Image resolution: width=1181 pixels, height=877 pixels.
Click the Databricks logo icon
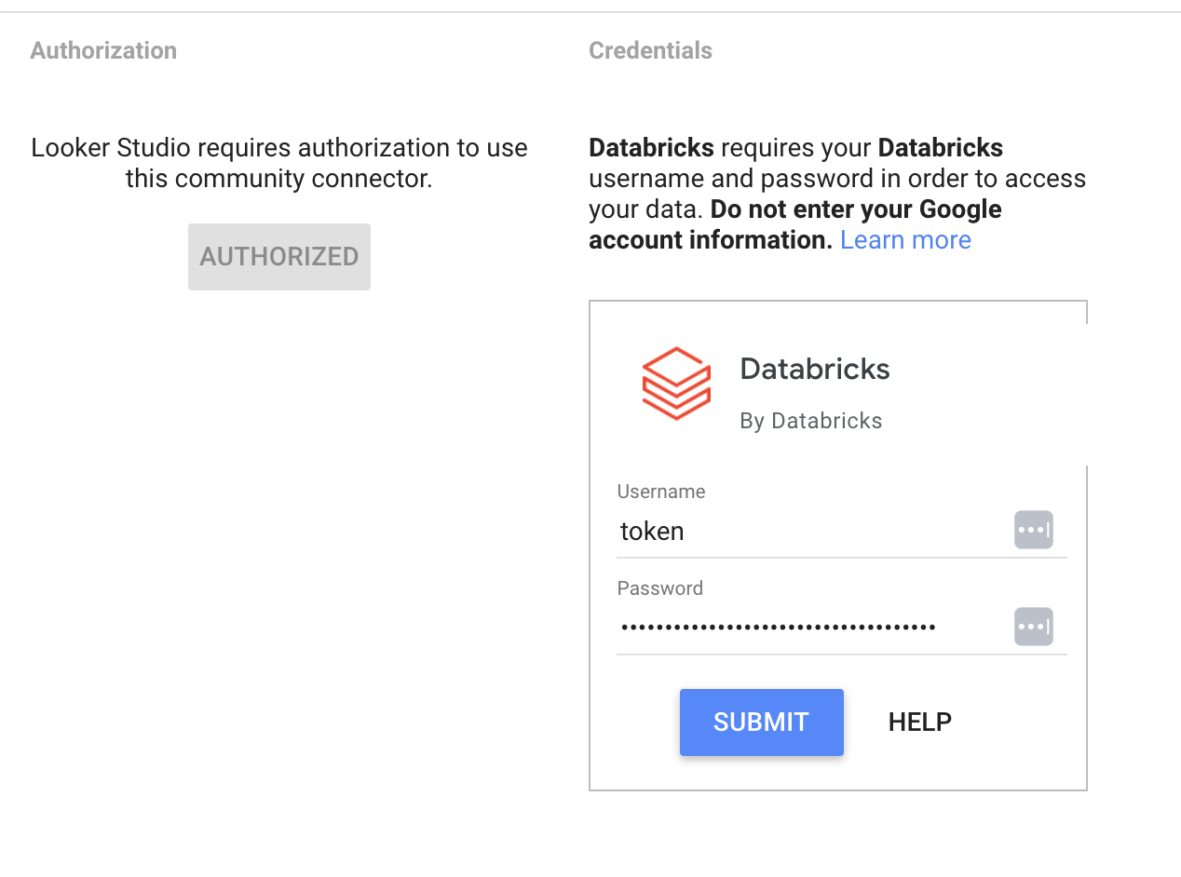point(676,384)
